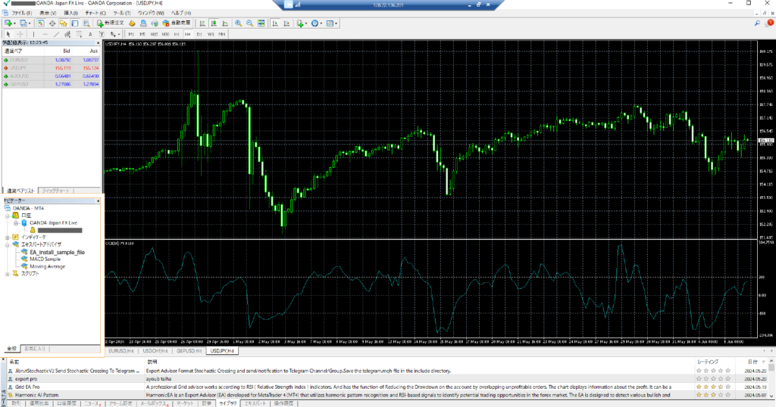Screen dimensions: 776x407
Task: Open Grid EA Pro library entry
Action: (x=27, y=387)
